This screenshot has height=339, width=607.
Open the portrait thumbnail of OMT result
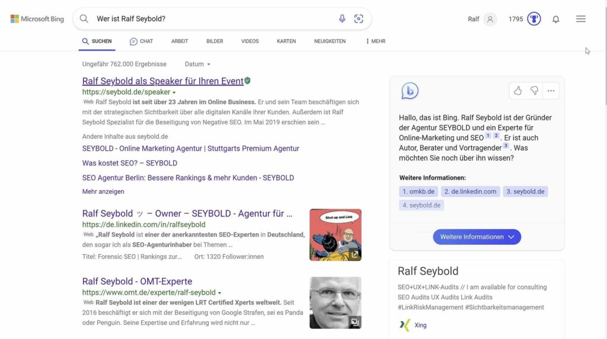(x=336, y=303)
